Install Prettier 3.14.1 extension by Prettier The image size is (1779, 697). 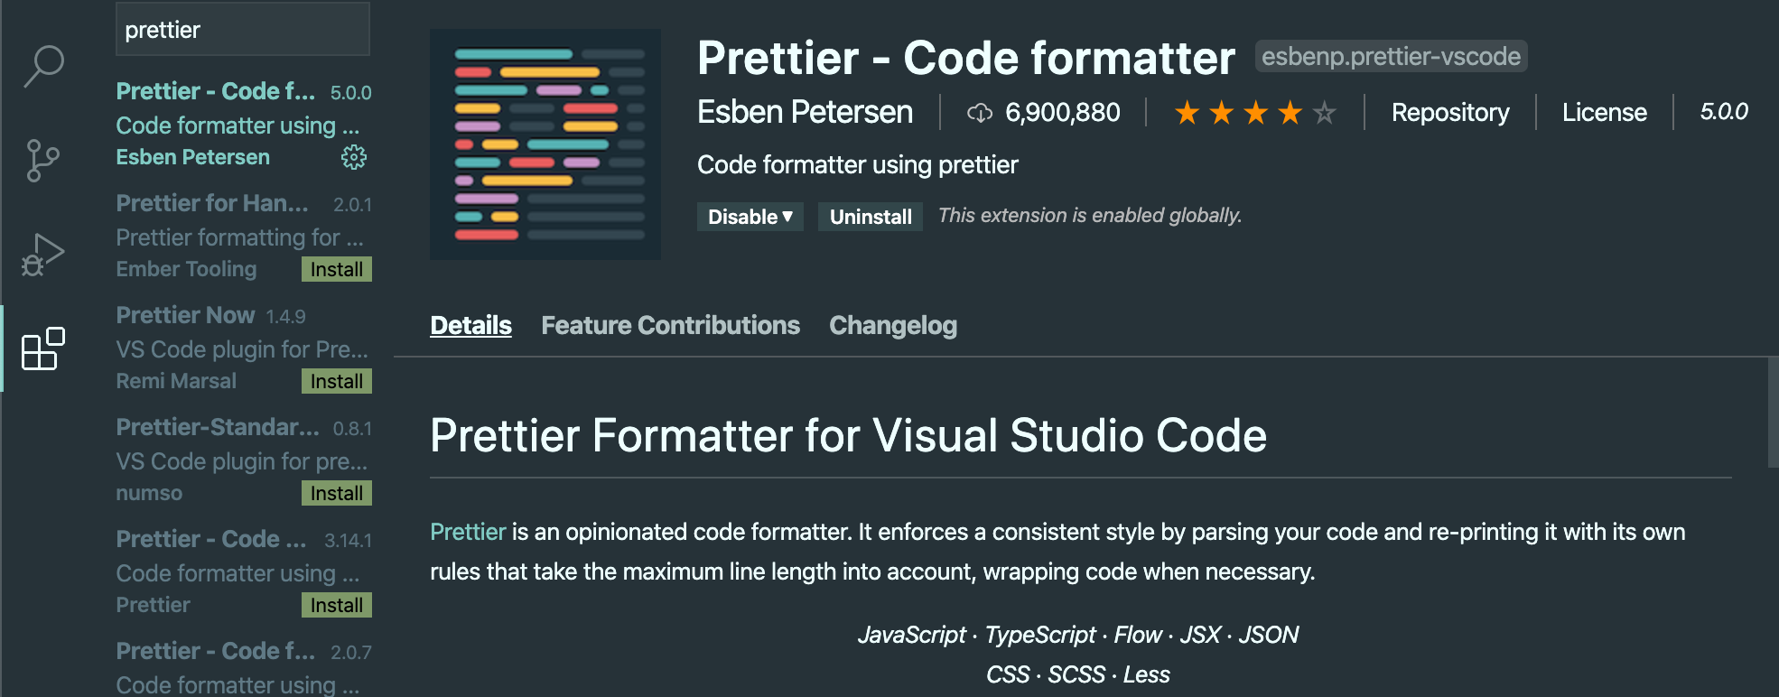pyautogui.click(x=336, y=605)
